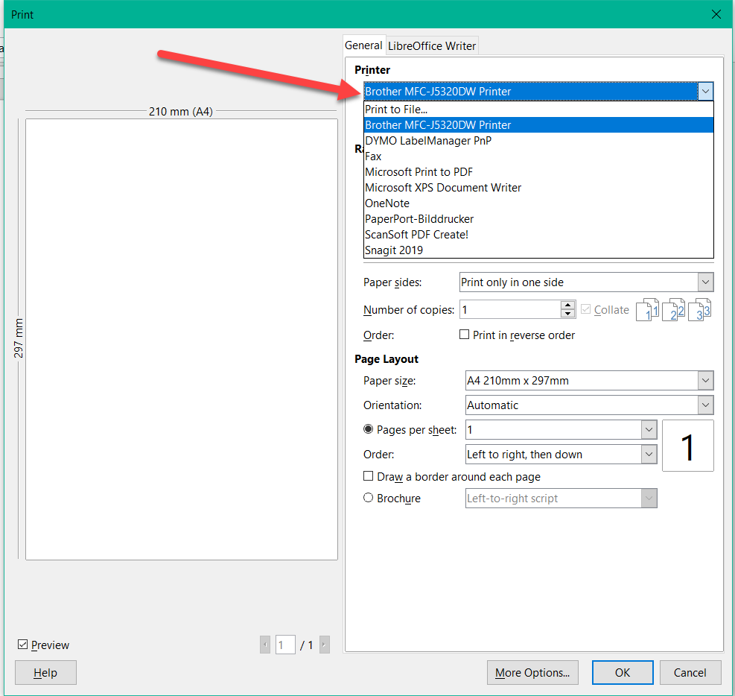
Task: Click the Help button
Action: (45, 672)
